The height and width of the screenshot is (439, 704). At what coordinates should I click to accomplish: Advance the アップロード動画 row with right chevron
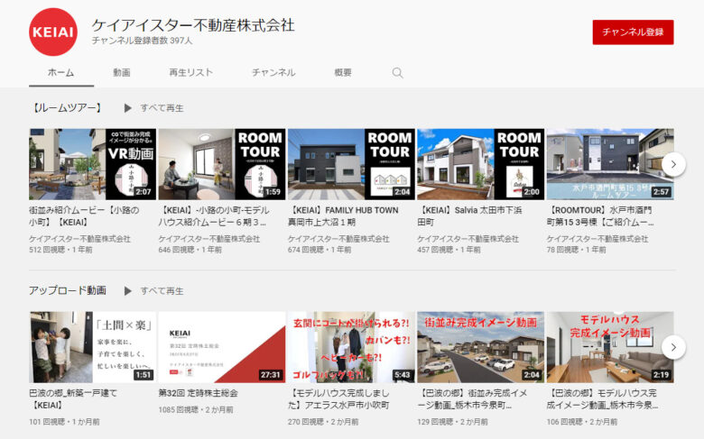(x=673, y=347)
